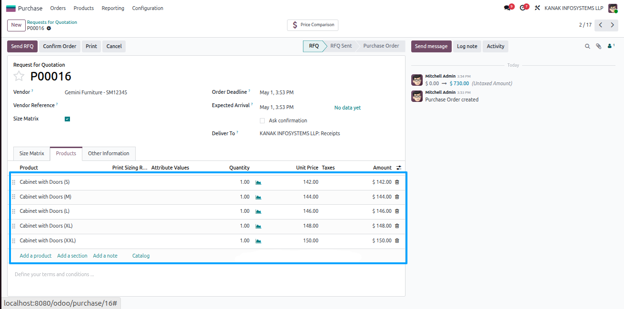The height and width of the screenshot is (309, 624).
Task: Attach a file using the paperclip icon
Action: click(599, 46)
